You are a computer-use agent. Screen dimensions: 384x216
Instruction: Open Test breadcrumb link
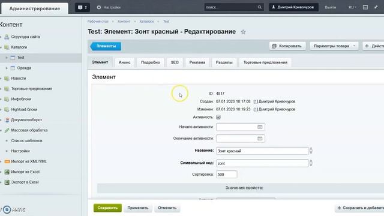[166, 22]
